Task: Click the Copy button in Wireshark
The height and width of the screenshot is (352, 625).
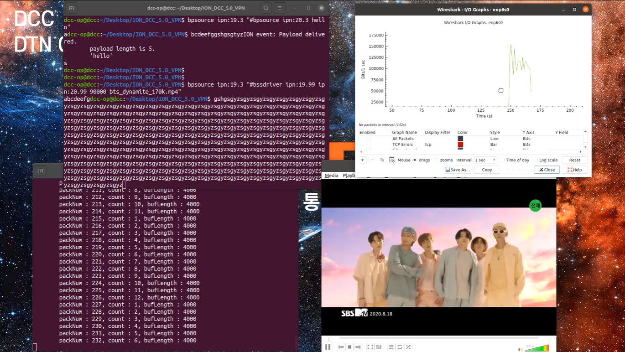Action: click(487, 170)
